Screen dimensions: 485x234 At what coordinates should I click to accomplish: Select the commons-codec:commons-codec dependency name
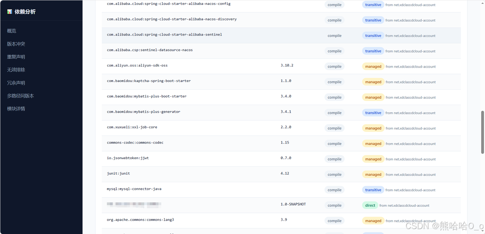click(x=135, y=143)
